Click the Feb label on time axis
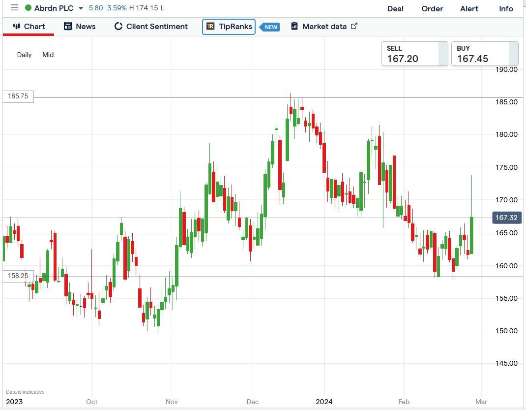 coord(404,402)
